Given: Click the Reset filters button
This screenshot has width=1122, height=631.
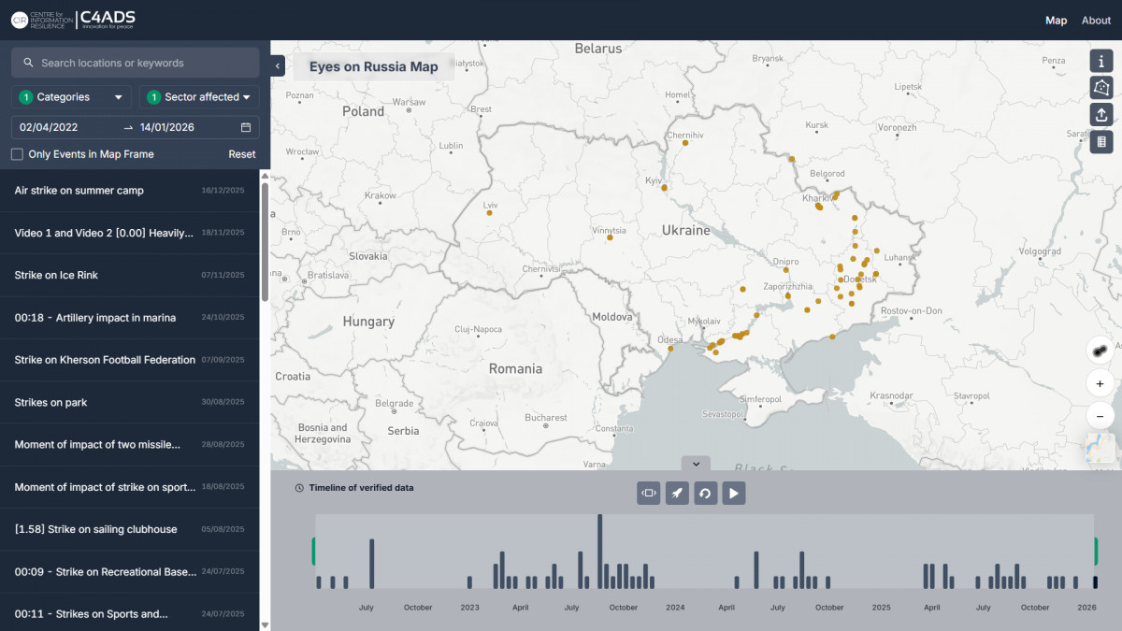Looking at the screenshot, I should (241, 154).
